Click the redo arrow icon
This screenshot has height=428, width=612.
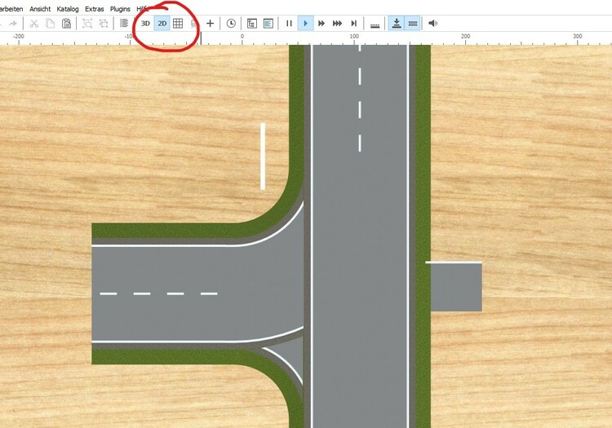click(13, 24)
